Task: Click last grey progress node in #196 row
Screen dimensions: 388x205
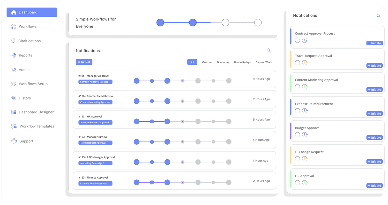Action: pos(229,101)
